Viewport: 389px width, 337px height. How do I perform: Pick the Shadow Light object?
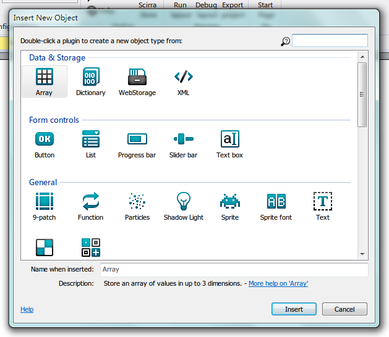point(183,202)
